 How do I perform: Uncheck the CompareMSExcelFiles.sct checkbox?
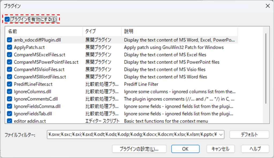tap(10, 55)
